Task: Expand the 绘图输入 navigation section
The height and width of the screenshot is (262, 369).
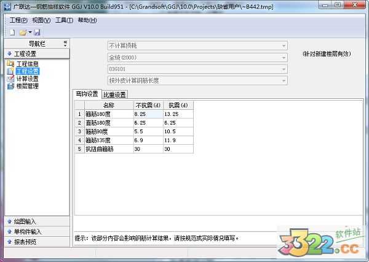Action: click(37, 222)
